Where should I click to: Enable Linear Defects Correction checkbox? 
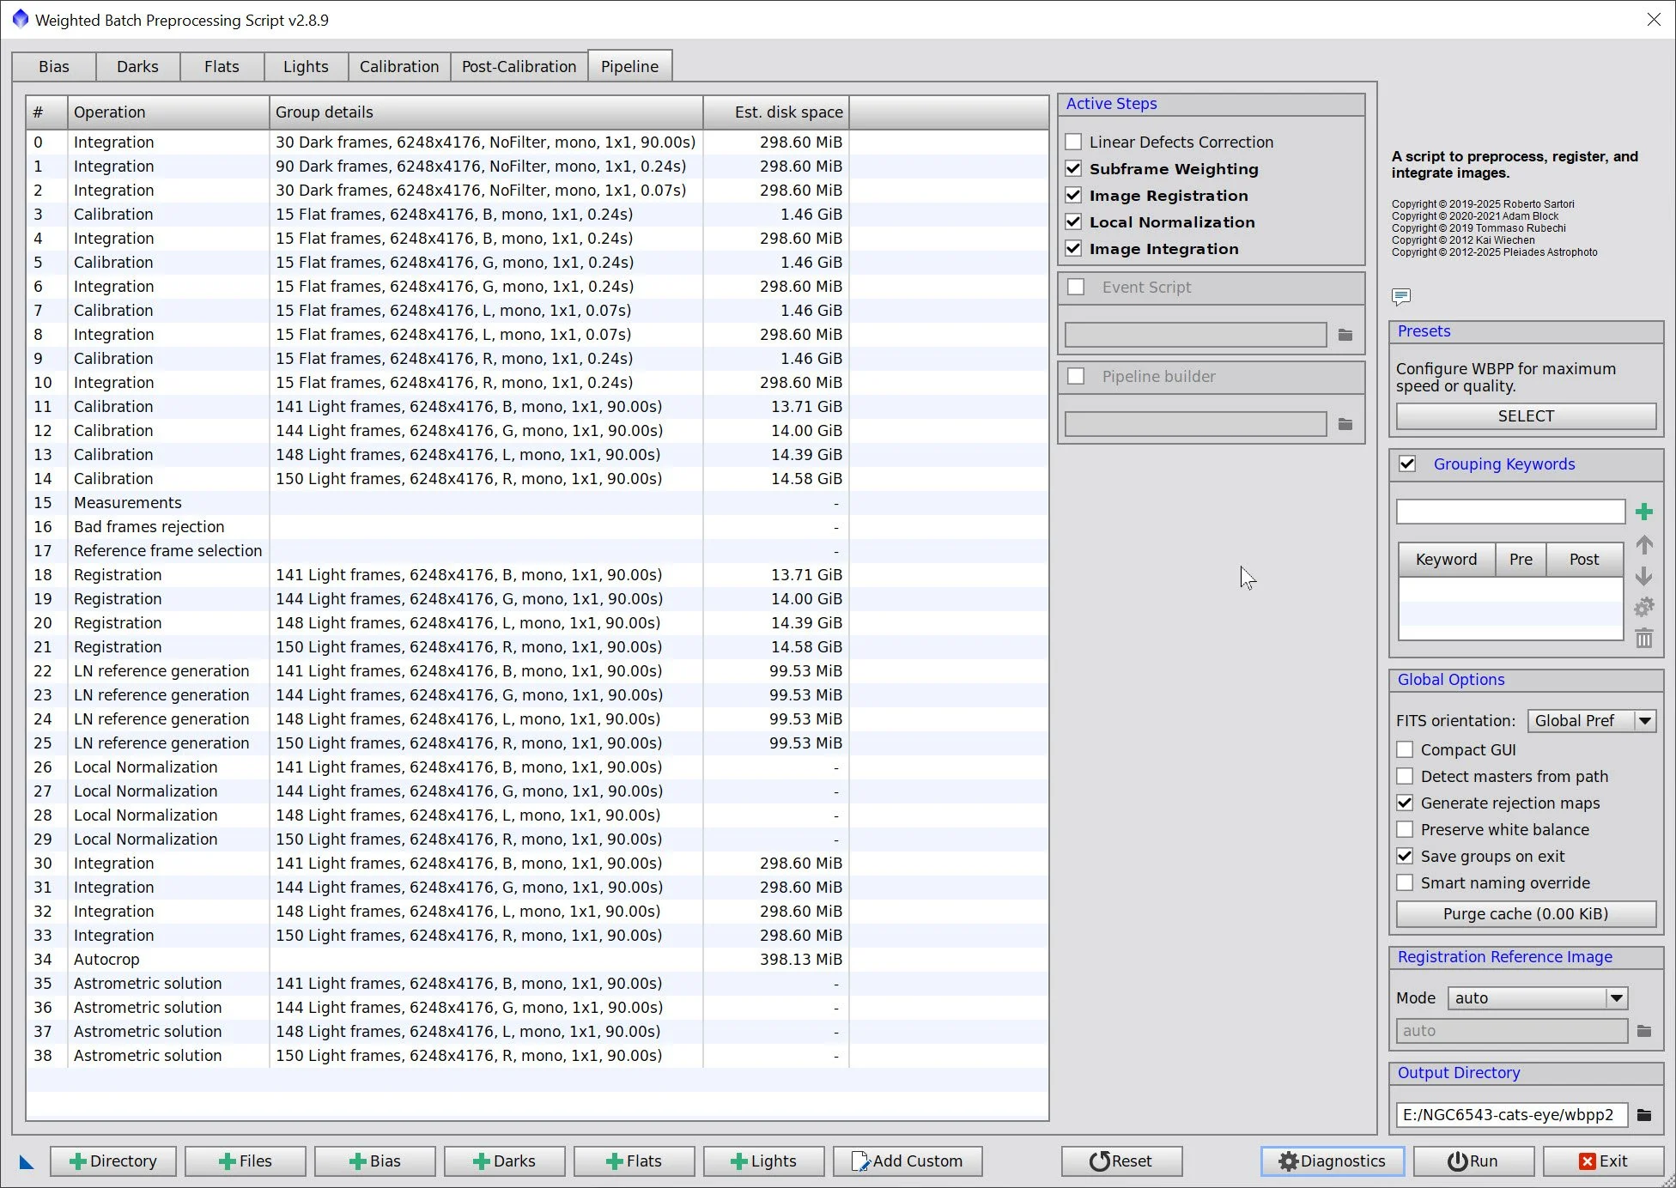click(1073, 142)
